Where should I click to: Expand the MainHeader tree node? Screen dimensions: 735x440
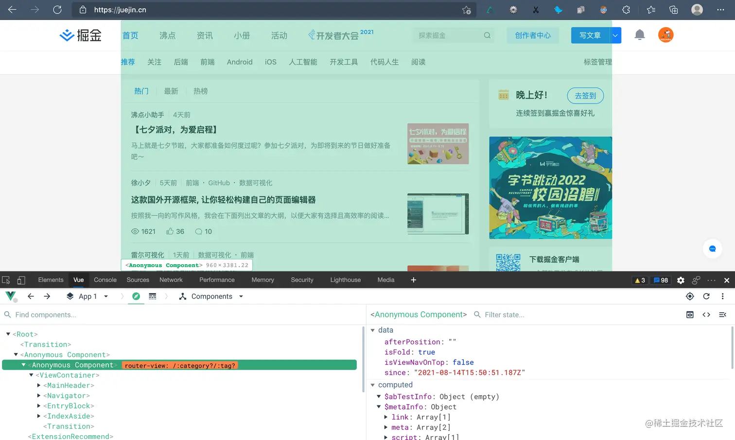(x=39, y=385)
